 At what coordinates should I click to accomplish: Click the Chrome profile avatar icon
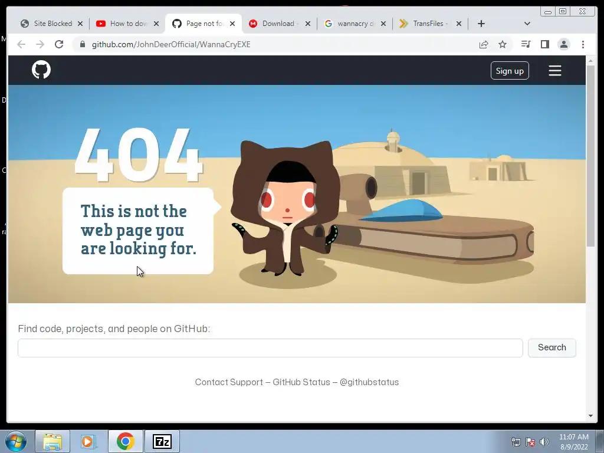click(563, 44)
